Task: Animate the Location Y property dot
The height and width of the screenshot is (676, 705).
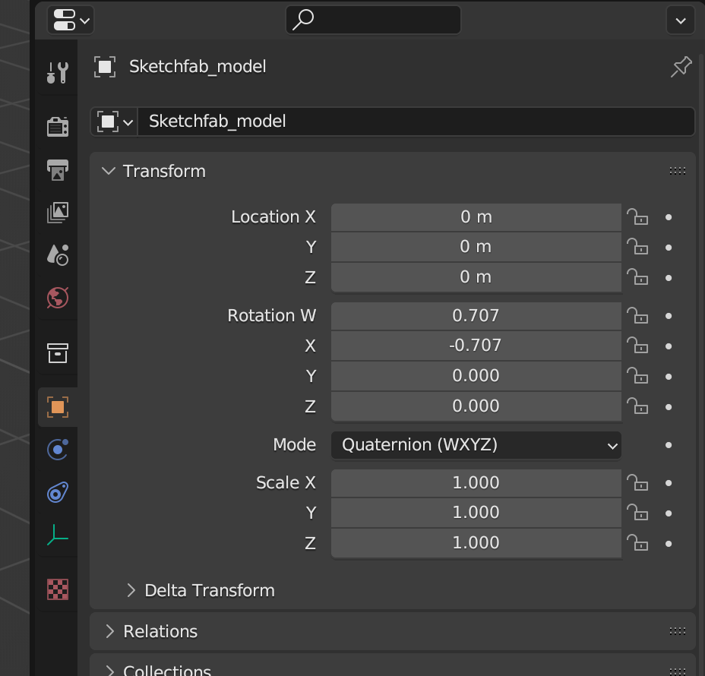Action: point(669,248)
